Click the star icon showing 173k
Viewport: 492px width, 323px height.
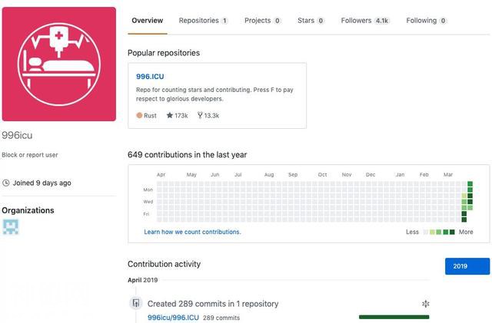tap(170, 115)
